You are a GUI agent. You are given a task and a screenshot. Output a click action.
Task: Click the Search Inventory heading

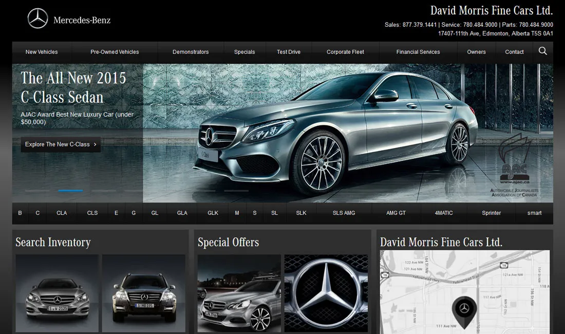point(53,242)
